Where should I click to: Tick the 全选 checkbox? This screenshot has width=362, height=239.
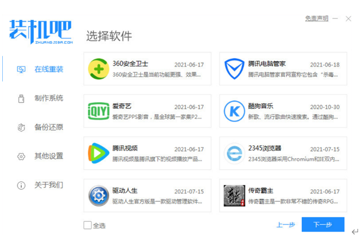87,225
